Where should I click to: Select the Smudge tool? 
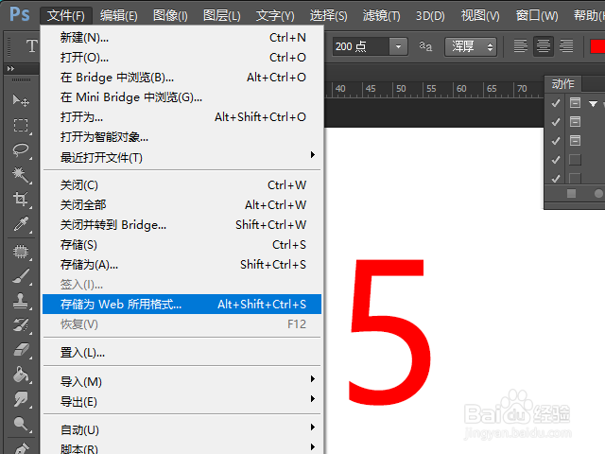point(21,399)
